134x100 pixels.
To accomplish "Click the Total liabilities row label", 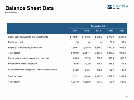I will [x=15, y=76].
